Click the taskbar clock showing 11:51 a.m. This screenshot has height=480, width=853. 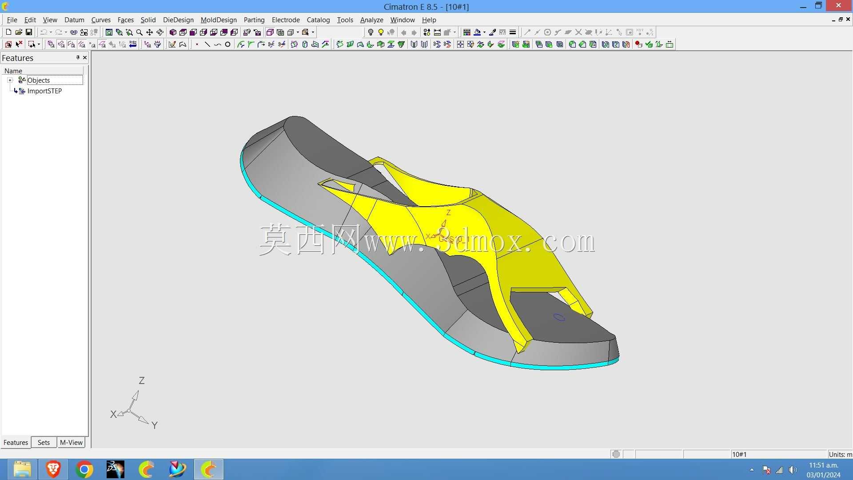(823, 470)
